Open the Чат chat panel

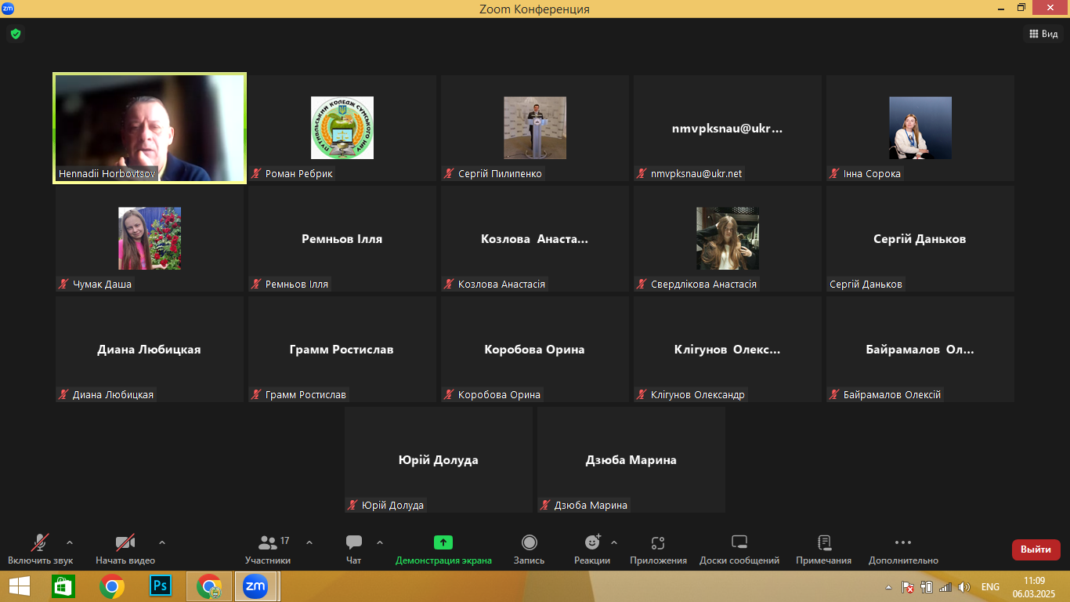[353, 549]
